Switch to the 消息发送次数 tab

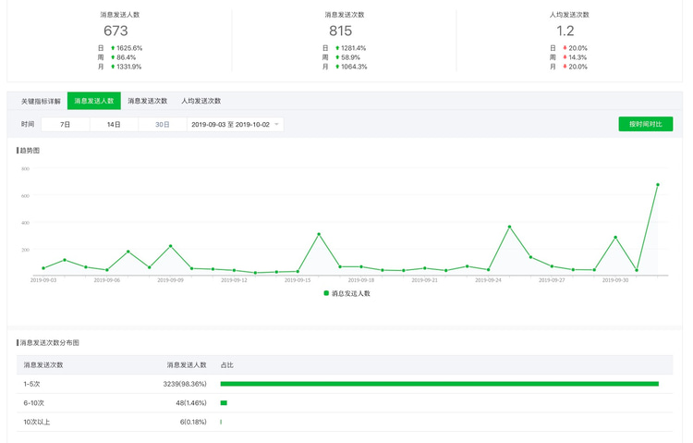pyautogui.click(x=147, y=101)
